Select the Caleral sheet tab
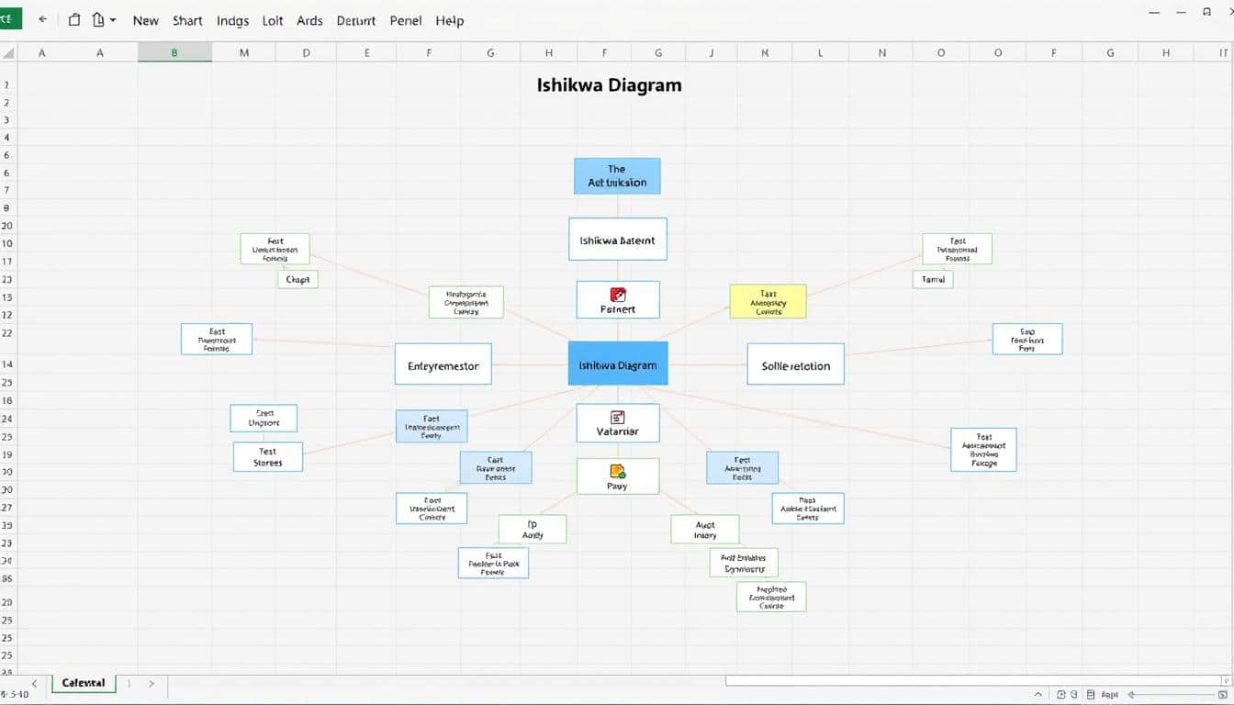The image size is (1234, 705). 84,684
